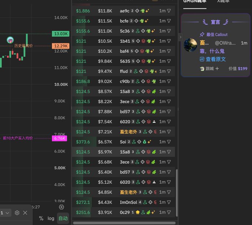Click maker address 1b41 text
Viewport: 252px width, 225px height.
click(x=125, y=41)
